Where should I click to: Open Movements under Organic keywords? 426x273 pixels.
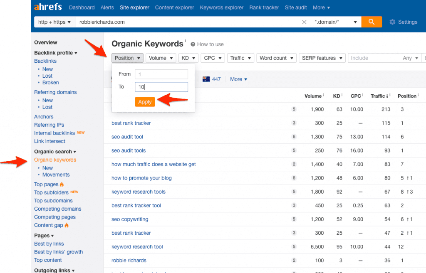[56, 175]
